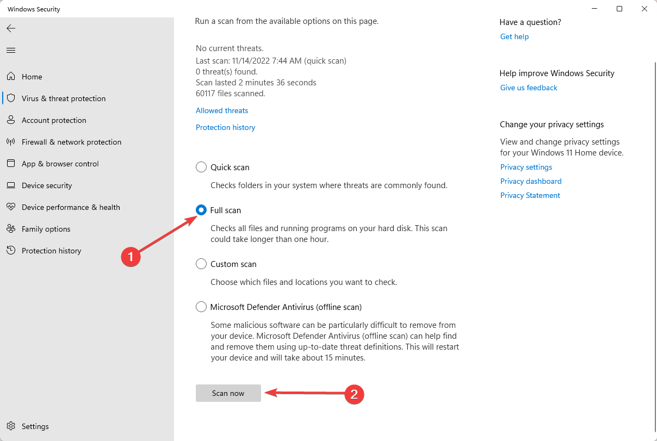Screen dimensions: 657x441
Task: Click the 'Last scan: 11/14/2022 7:44 AM' line
Action: (271, 61)
